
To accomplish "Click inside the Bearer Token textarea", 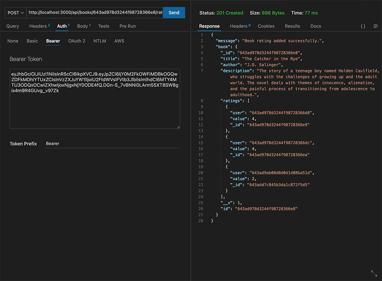I will [95, 99].
